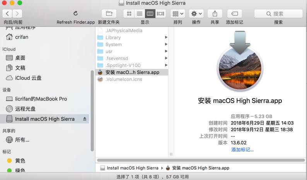Open the crifan home folder in sidebar

click(45, 37)
